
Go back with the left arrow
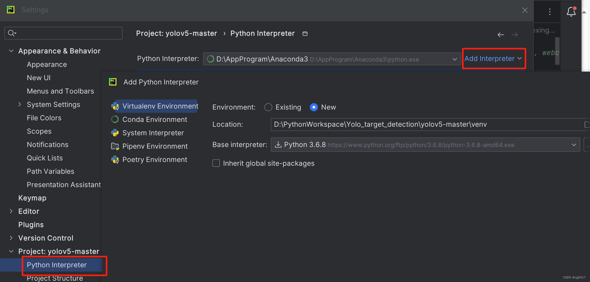point(501,35)
